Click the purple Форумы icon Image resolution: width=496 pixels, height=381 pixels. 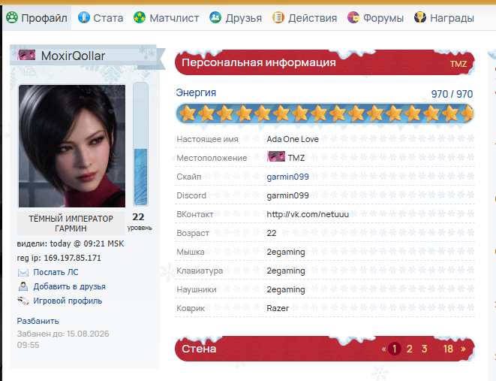(x=353, y=17)
